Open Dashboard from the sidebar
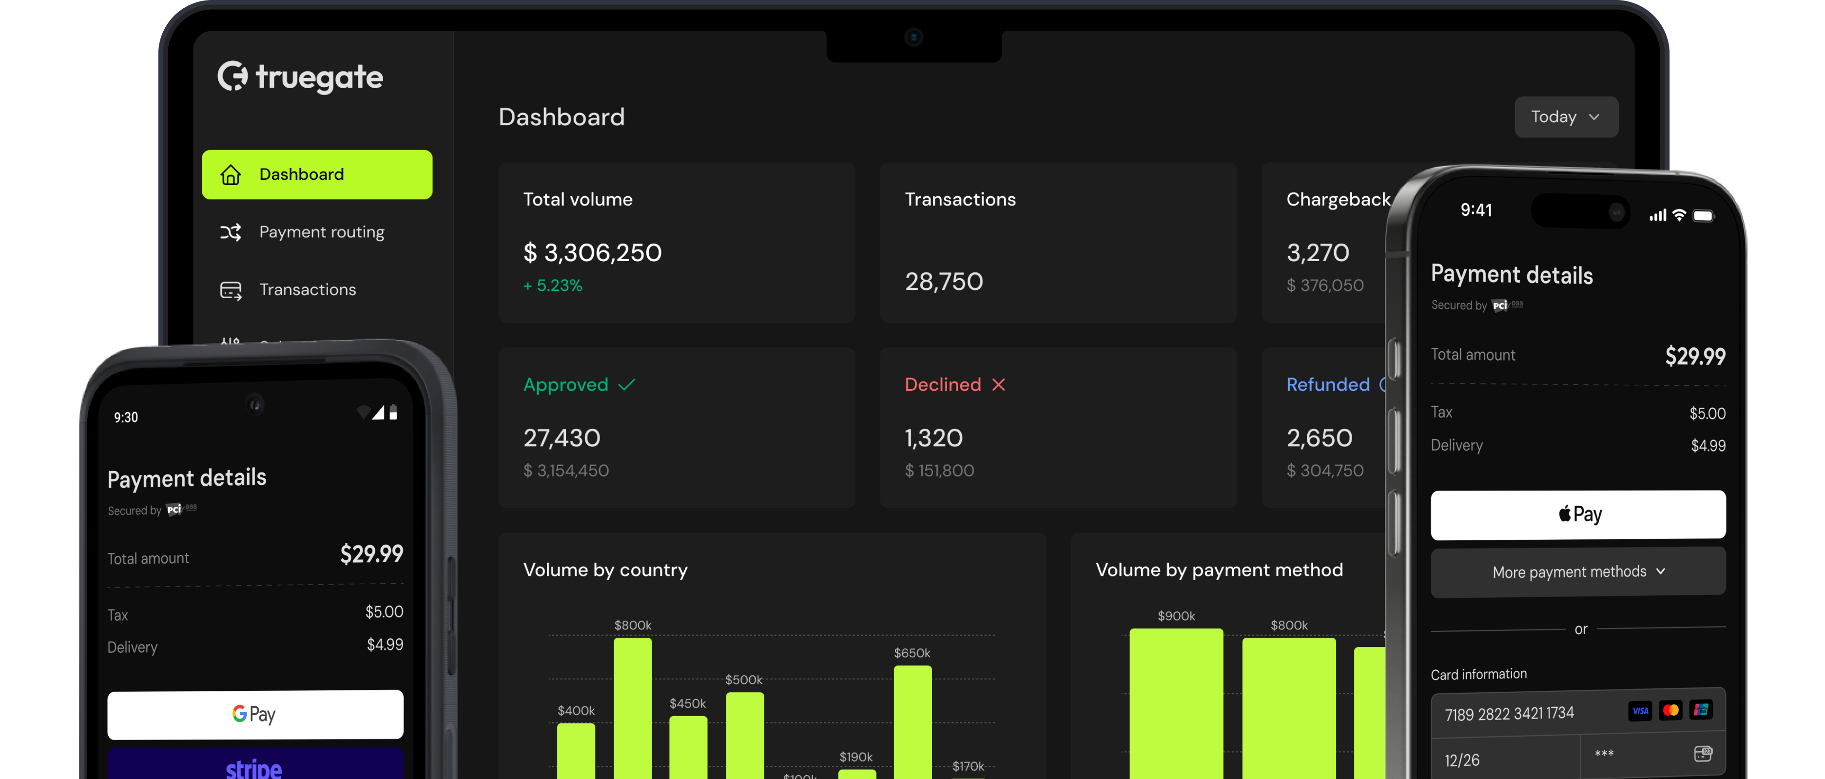The image size is (1825, 779). point(317,174)
